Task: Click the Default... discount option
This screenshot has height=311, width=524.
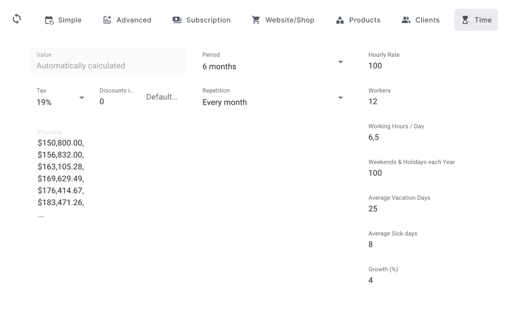Action: tap(162, 97)
